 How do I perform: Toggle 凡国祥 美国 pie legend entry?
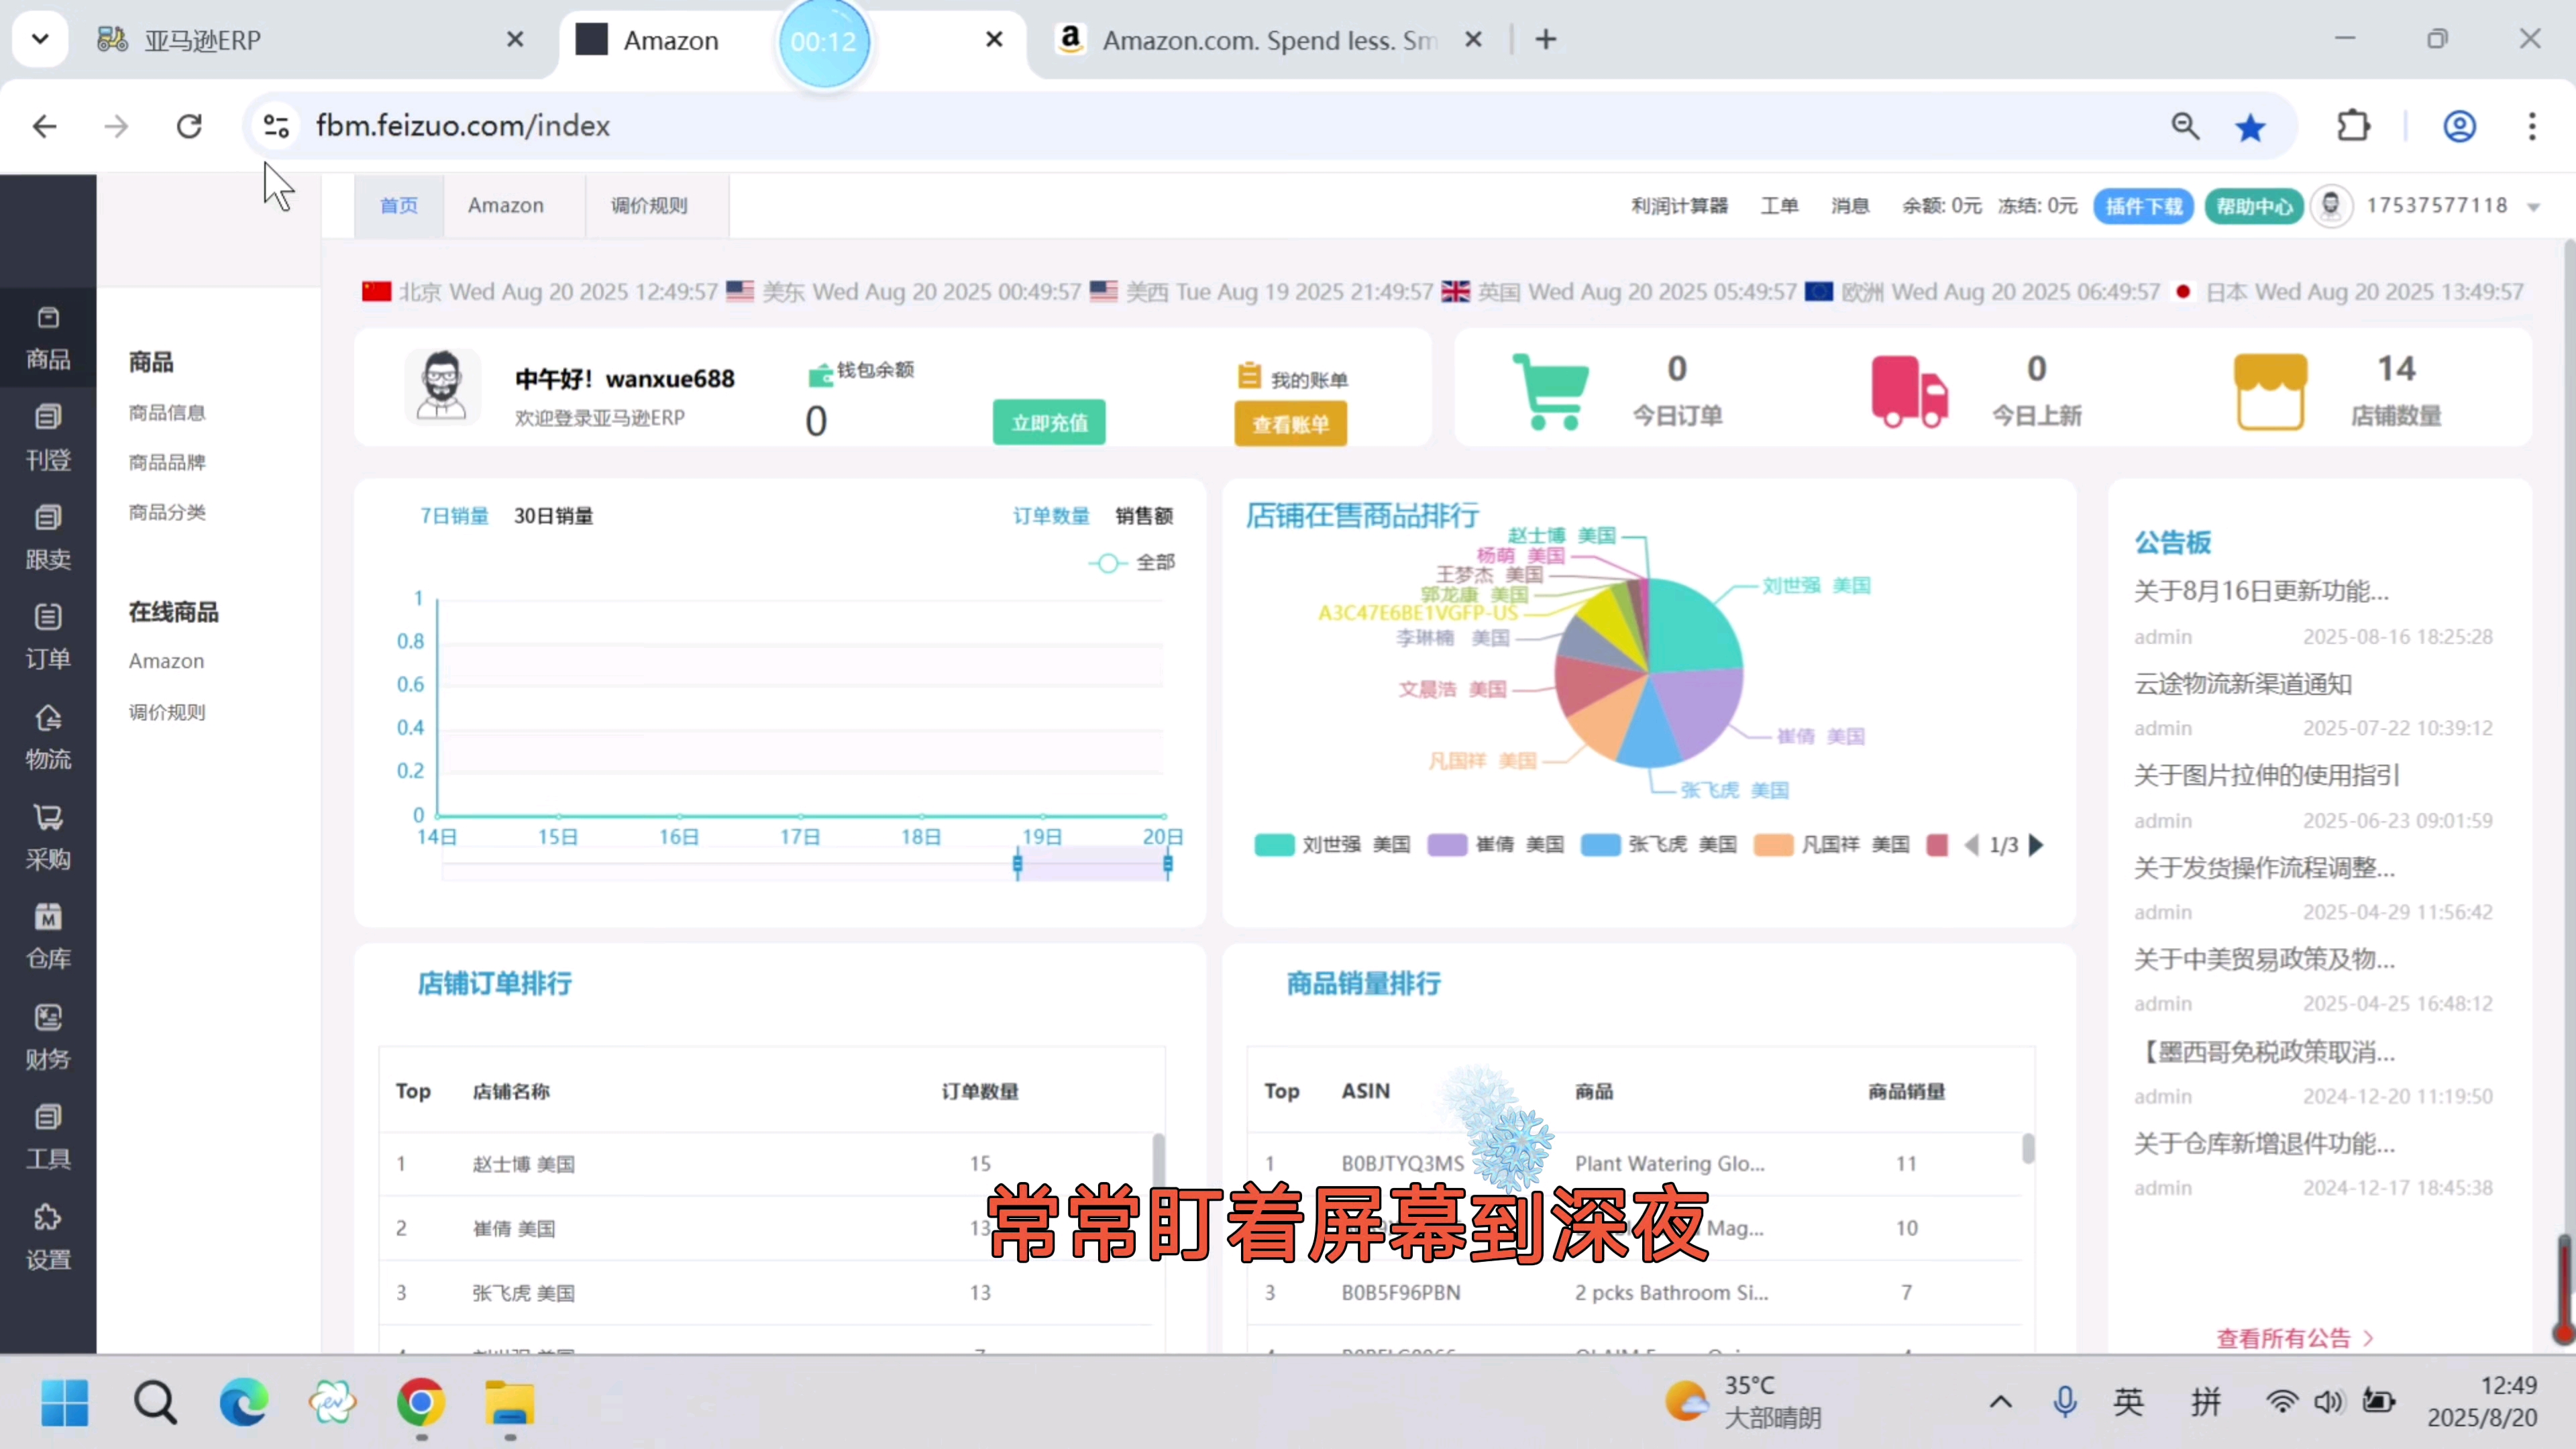pyautogui.click(x=1832, y=845)
